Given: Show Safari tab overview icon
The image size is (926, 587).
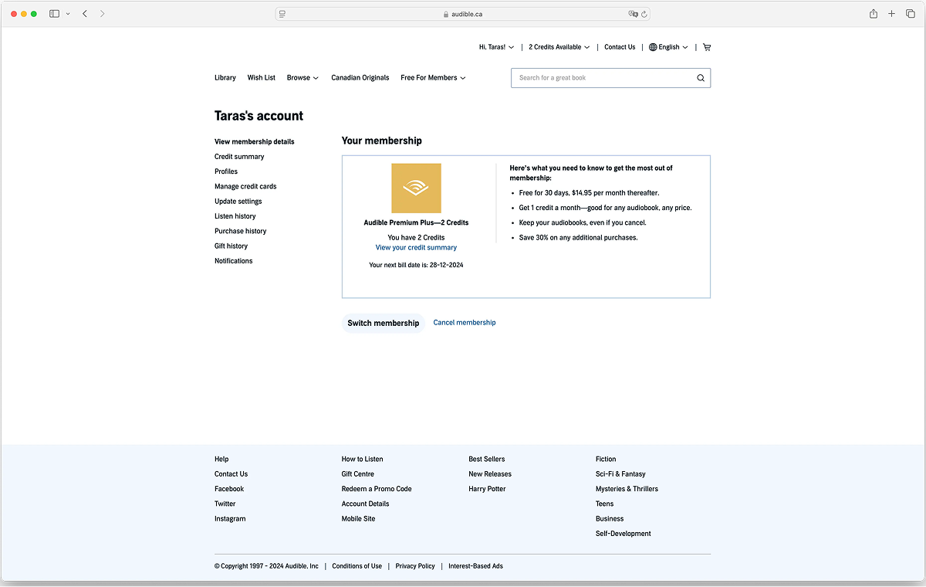Looking at the screenshot, I should pos(911,14).
